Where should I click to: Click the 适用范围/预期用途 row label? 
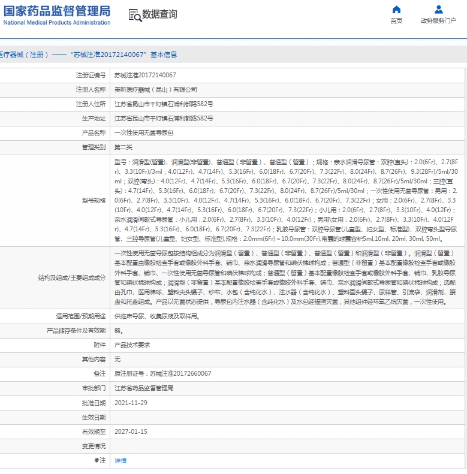(x=81, y=316)
